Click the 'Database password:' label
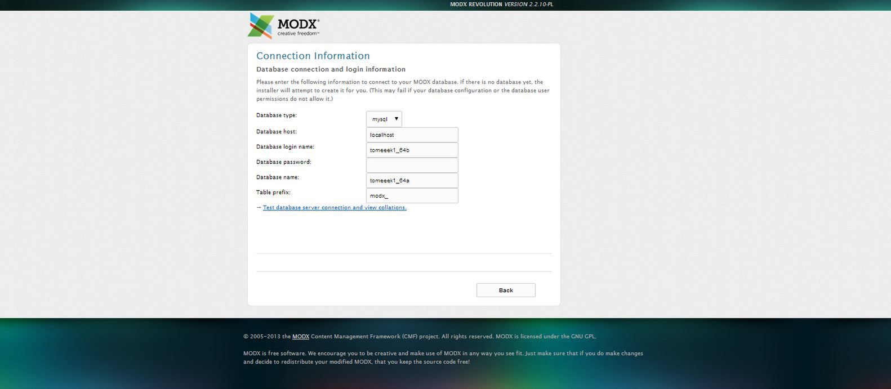Screen dimensions: 891x389 tap(284, 162)
